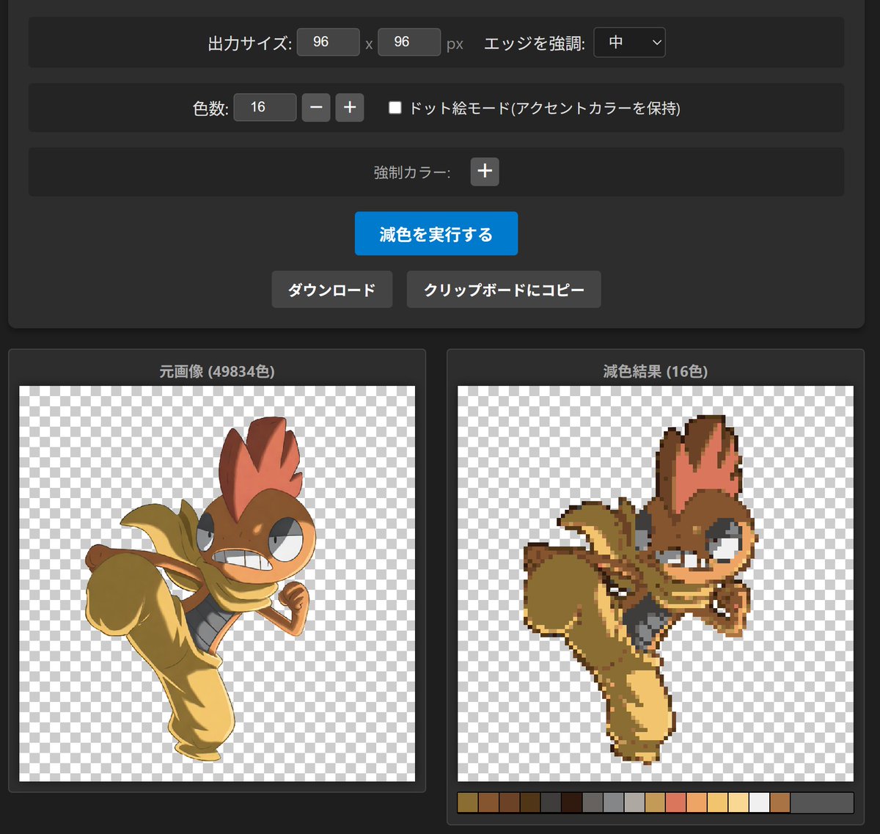Focus the 色数 input showing 16
Image resolution: width=880 pixels, height=834 pixels.
(265, 107)
